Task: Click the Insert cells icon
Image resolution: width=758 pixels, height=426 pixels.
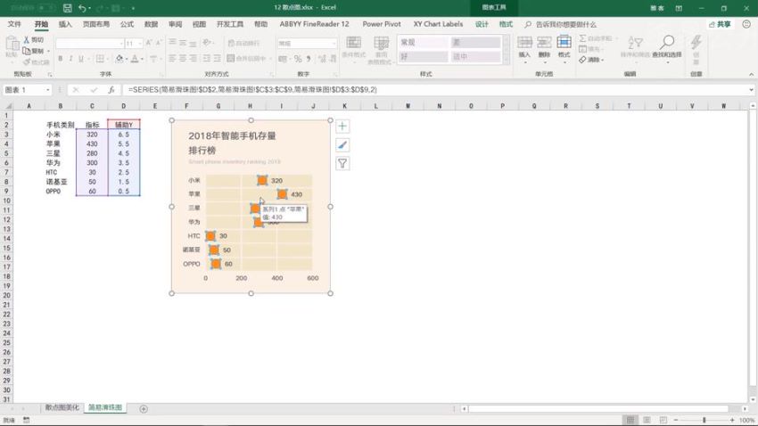Action: [x=524, y=47]
